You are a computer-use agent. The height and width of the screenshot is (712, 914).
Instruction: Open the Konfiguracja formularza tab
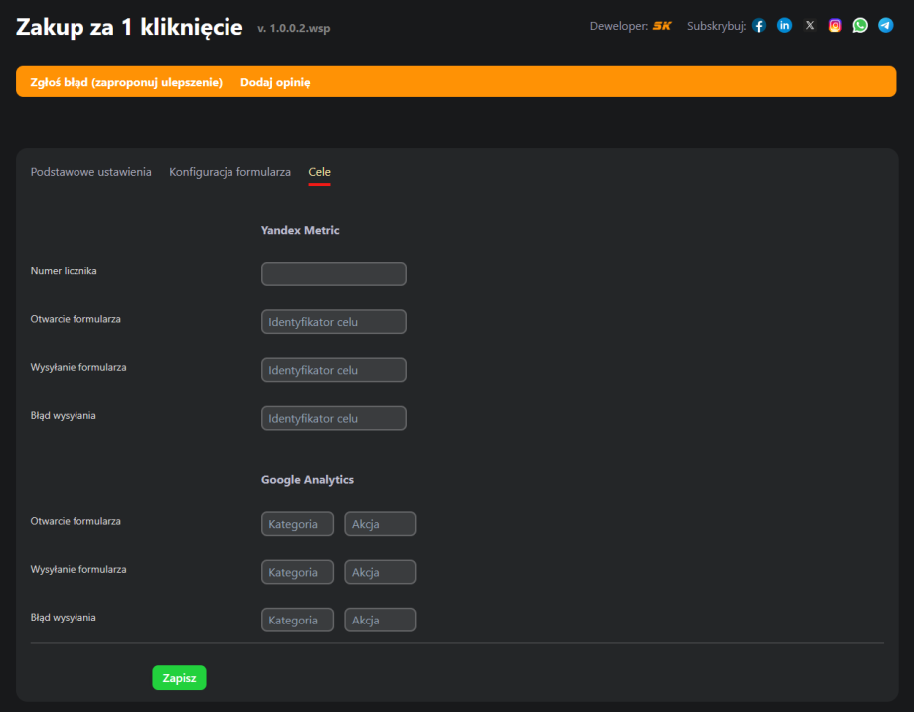point(229,172)
